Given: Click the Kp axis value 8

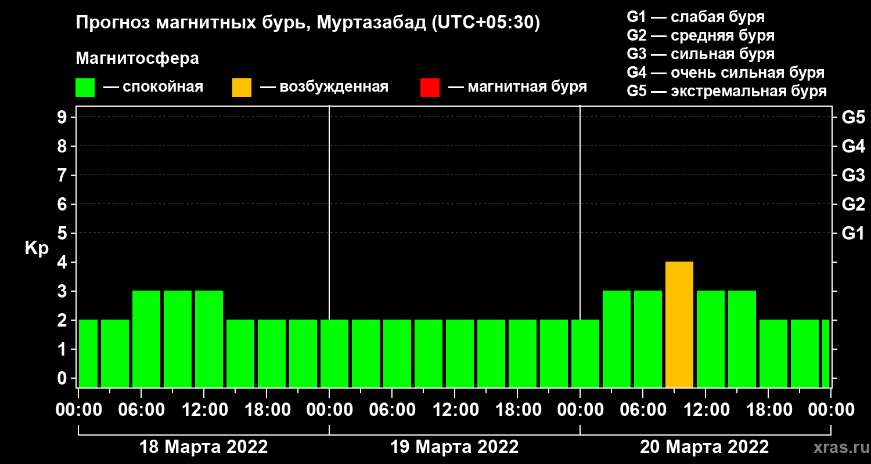Looking at the screenshot, I should pos(63,146).
